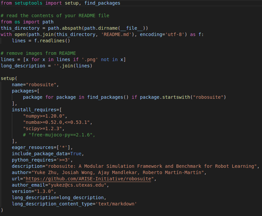This screenshot has height=216, width=262.
Task: Click the commented free-mujoco-py line
Action: tap(59, 135)
